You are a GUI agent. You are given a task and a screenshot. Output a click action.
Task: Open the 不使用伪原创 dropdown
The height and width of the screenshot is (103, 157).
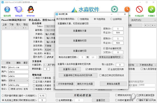tap(148, 65)
